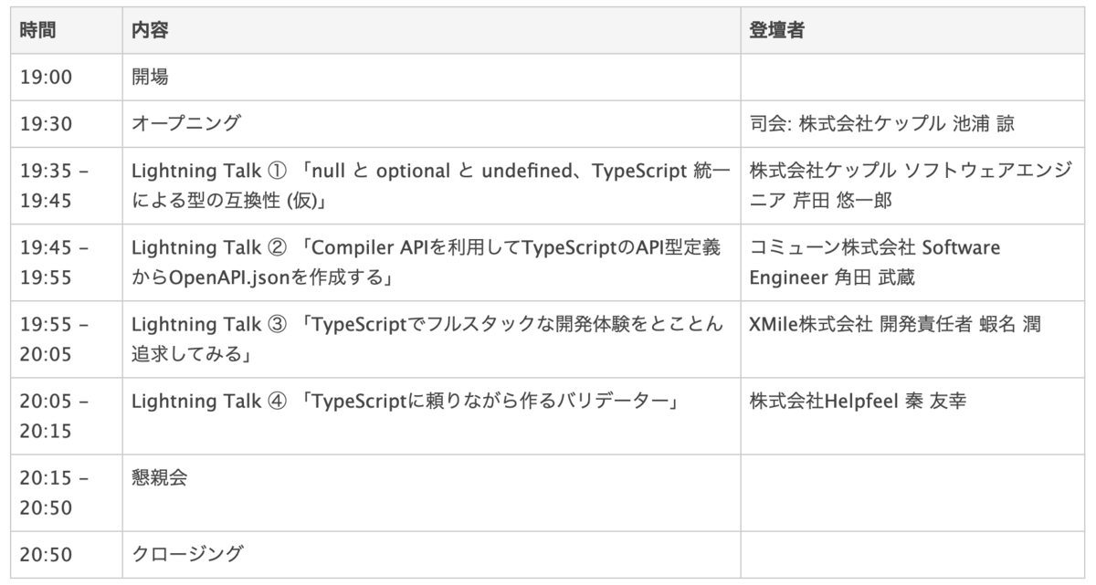The height and width of the screenshot is (585, 1096).
Task: Select the 19:55 – 20:05 time slot
Action: pyautogui.click(x=55, y=339)
